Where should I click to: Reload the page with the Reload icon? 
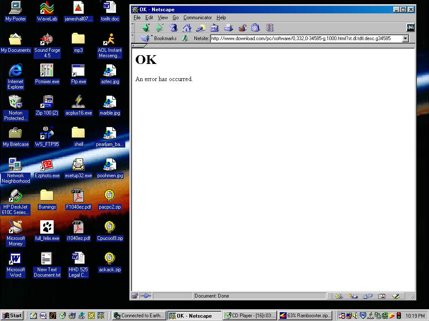coord(173,28)
